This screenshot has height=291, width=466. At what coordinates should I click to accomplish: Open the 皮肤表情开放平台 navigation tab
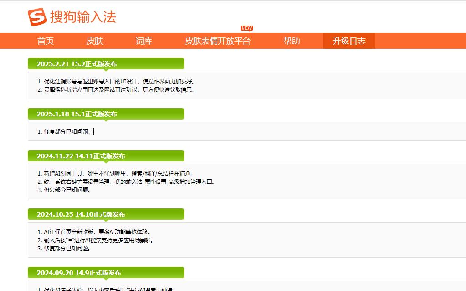point(218,41)
